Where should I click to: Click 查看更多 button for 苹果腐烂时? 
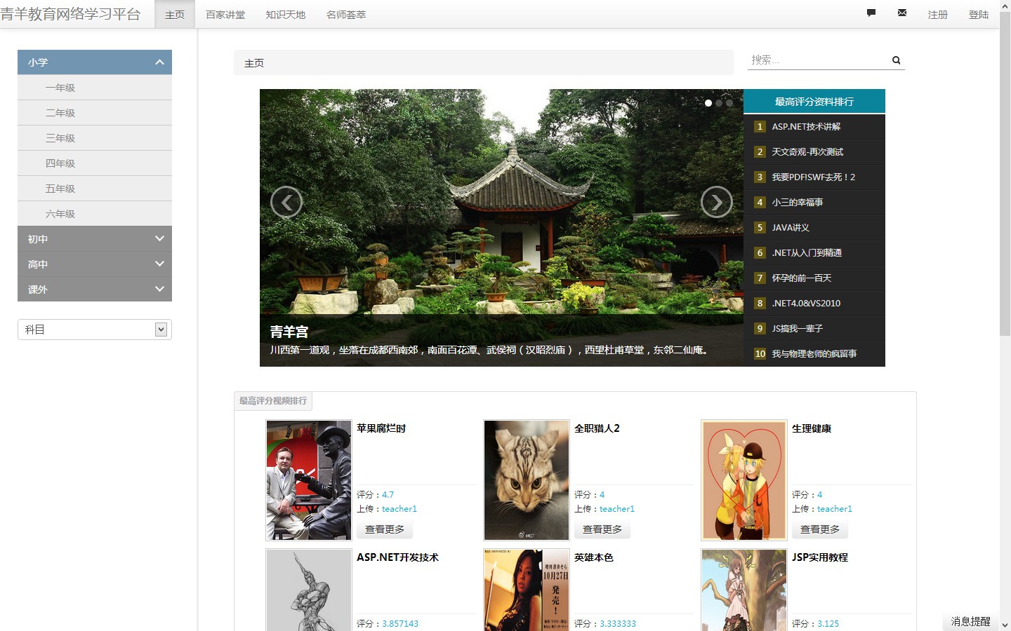(x=385, y=529)
